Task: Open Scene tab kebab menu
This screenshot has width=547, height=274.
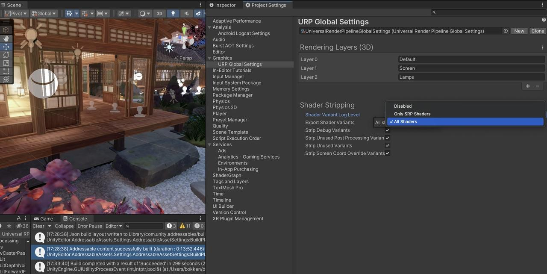Action: pyautogui.click(x=200, y=5)
